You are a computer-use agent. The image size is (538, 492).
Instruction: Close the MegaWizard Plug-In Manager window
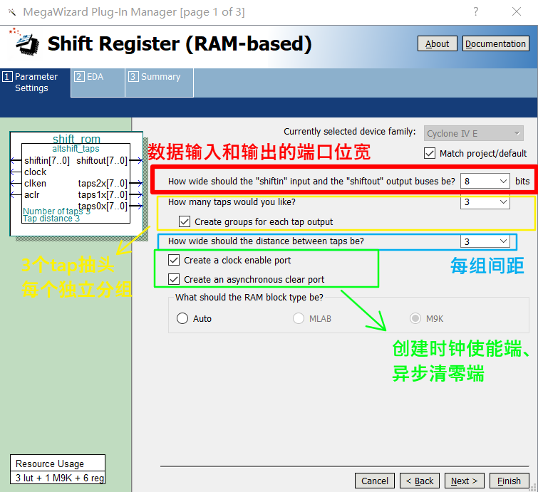(x=517, y=11)
